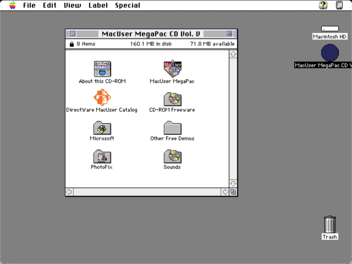Open the Apple menu
352x264 pixels.
click(12, 5)
